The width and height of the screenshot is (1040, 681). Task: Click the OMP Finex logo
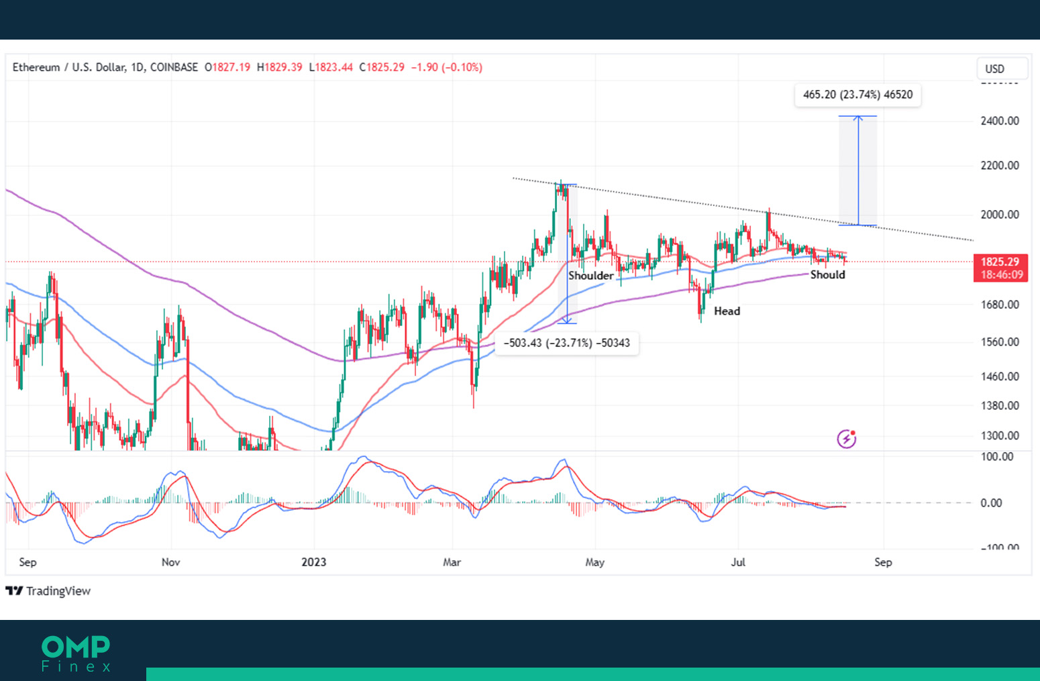tap(76, 654)
